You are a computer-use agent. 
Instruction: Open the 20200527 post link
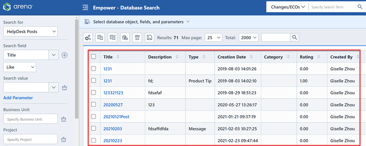tap(113, 105)
